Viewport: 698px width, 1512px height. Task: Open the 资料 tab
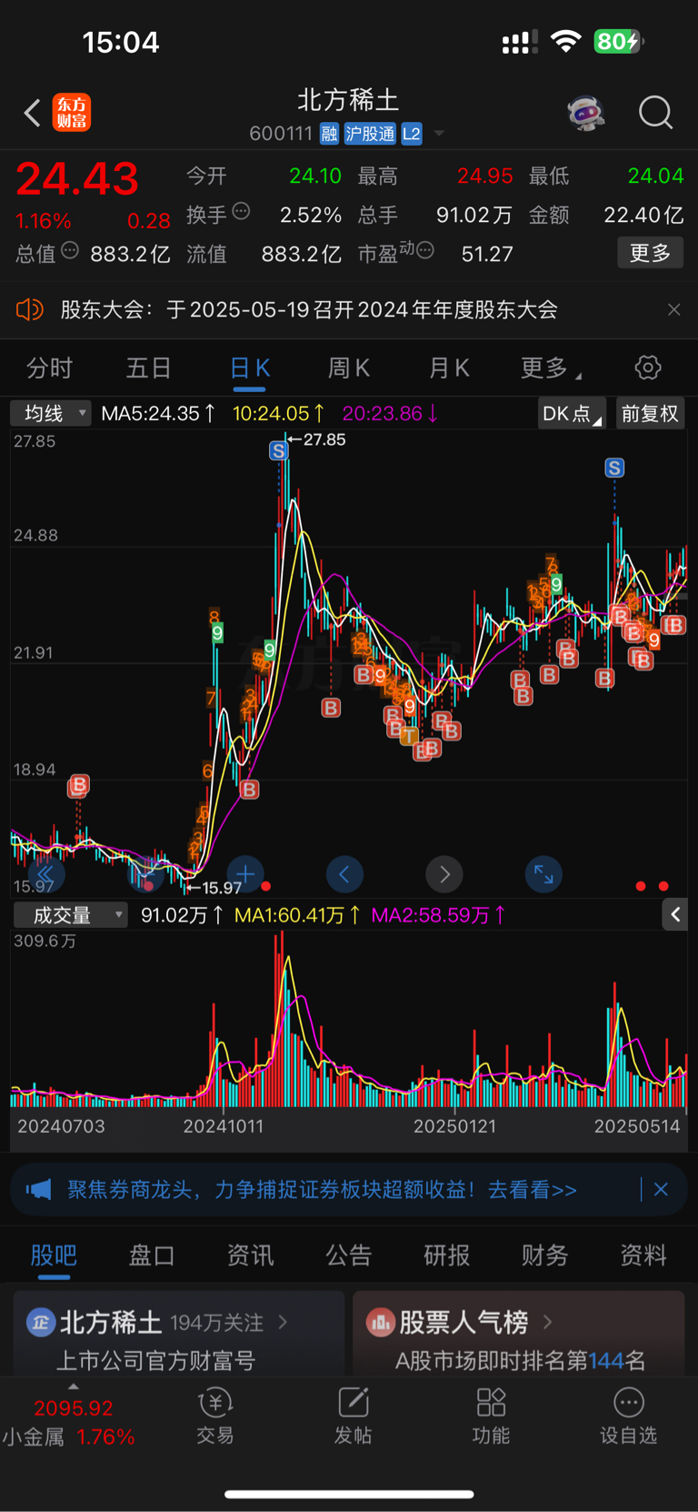[643, 1255]
